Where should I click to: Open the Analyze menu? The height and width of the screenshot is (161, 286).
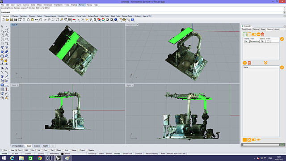click(74, 5)
